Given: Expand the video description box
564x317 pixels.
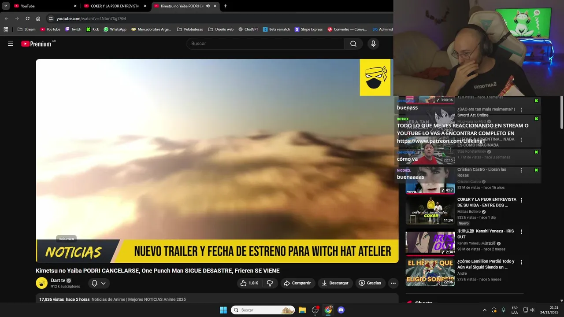Looking at the screenshot, I should [x=217, y=299].
